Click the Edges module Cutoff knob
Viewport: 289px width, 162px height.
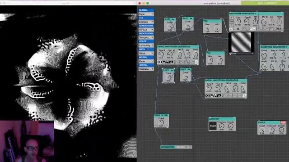(x=262, y=130)
